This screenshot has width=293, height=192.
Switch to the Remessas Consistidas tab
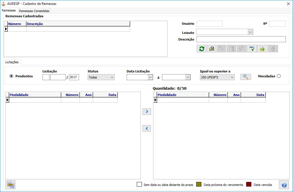point(34,11)
